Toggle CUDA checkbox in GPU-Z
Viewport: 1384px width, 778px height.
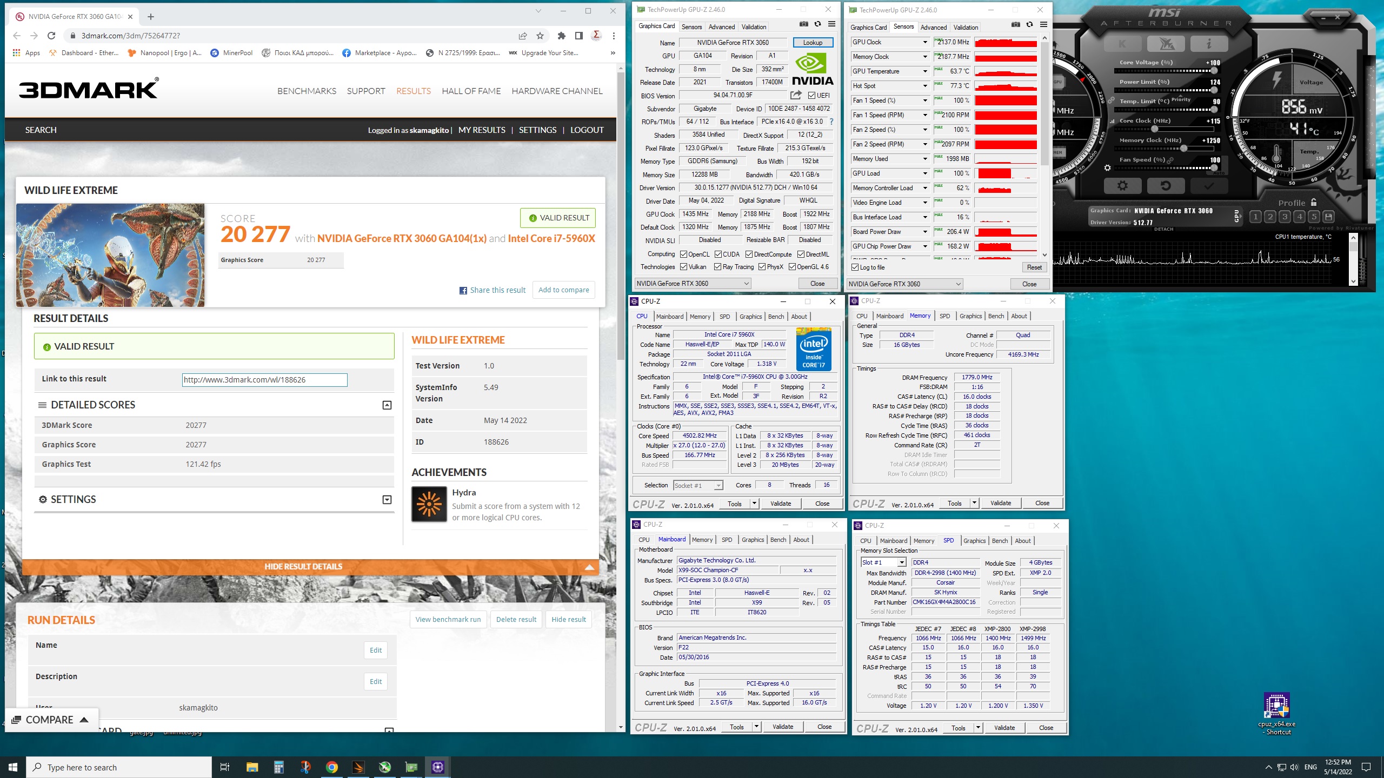click(x=718, y=254)
